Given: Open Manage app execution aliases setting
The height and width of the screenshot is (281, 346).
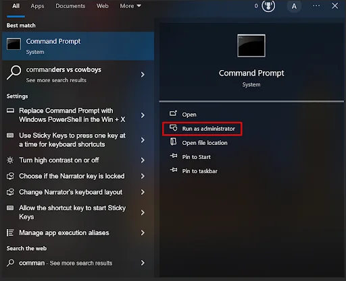Looking at the screenshot, I should tap(78, 232).
